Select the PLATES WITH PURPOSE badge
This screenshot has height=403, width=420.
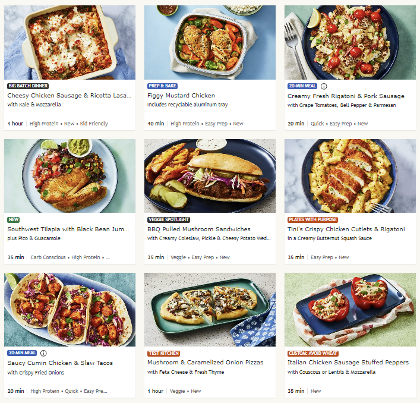point(312,220)
